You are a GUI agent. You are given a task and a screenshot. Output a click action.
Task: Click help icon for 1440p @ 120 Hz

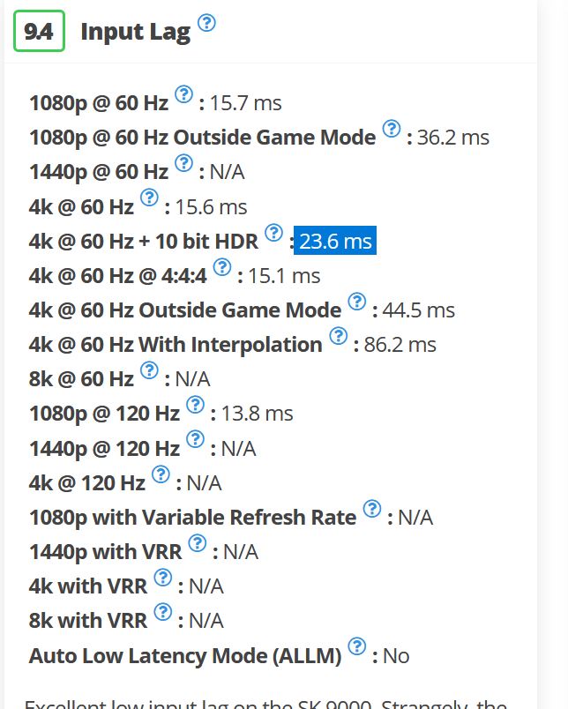pos(195,439)
